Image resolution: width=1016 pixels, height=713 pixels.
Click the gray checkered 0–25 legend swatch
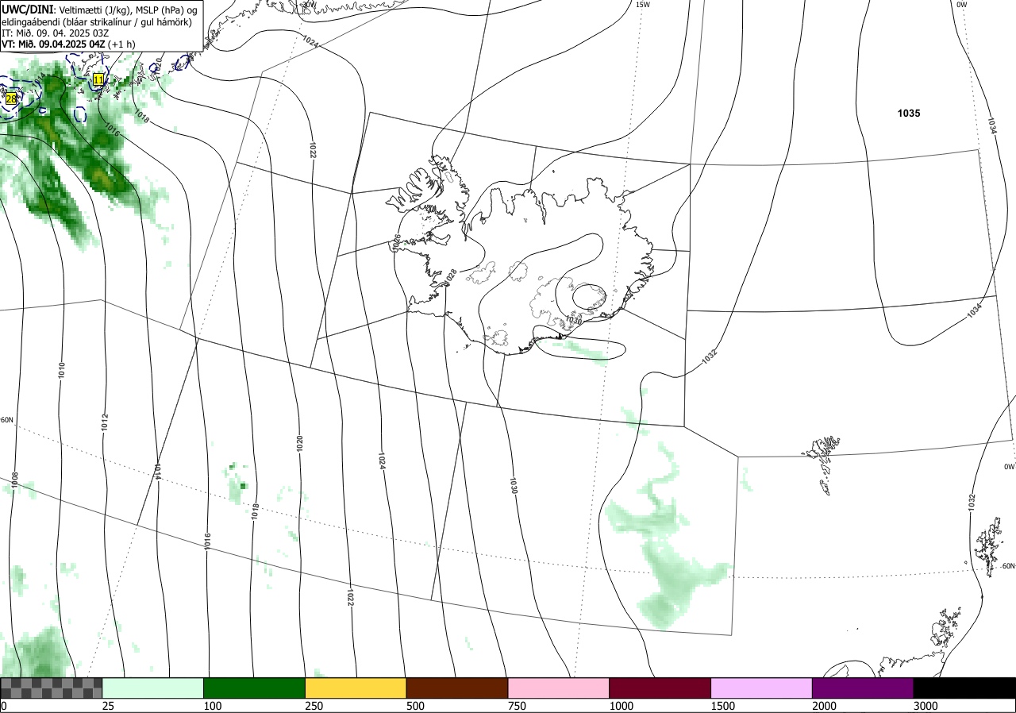[52, 688]
